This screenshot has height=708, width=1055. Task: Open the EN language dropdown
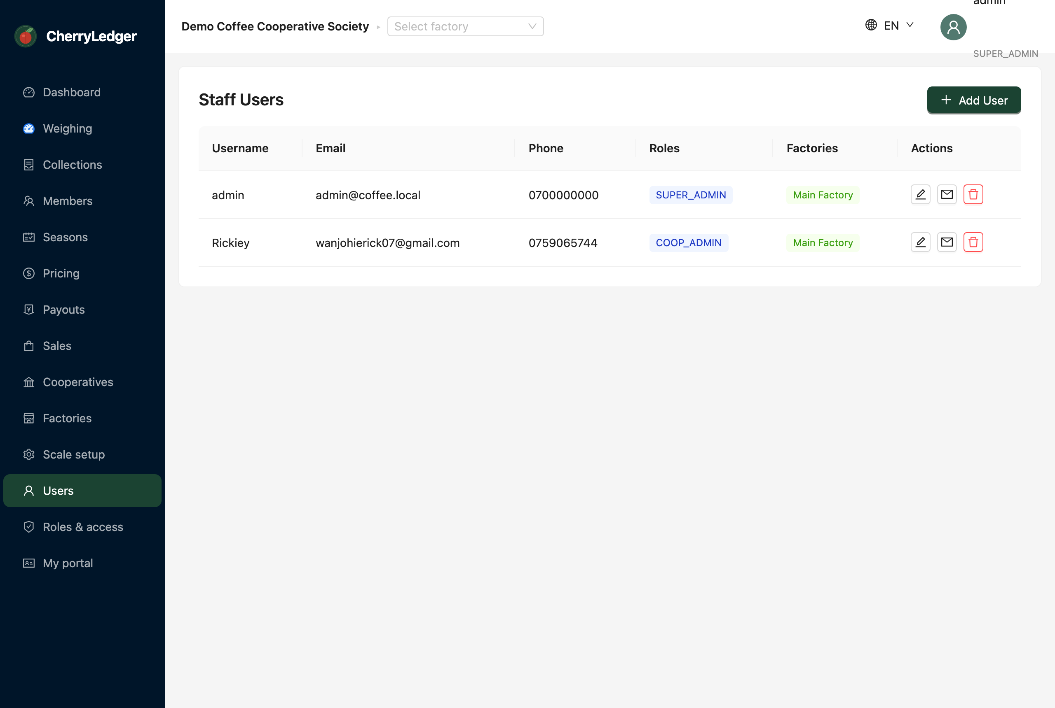[890, 25]
